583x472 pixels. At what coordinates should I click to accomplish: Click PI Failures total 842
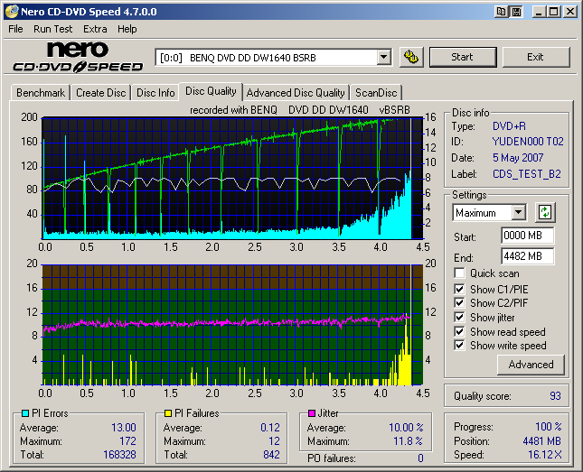pyautogui.click(x=271, y=455)
